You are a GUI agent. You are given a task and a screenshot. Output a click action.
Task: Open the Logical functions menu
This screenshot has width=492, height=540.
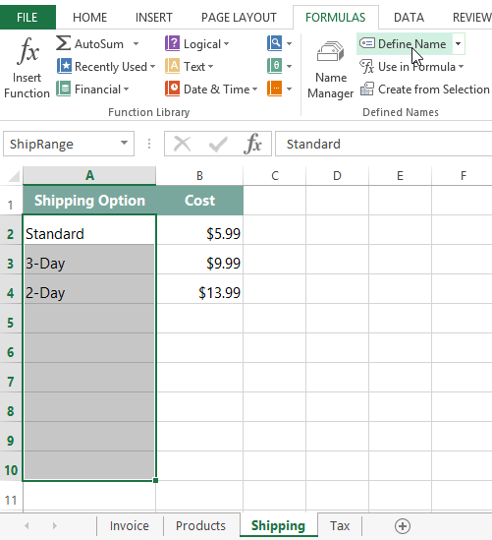pos(197,43)
